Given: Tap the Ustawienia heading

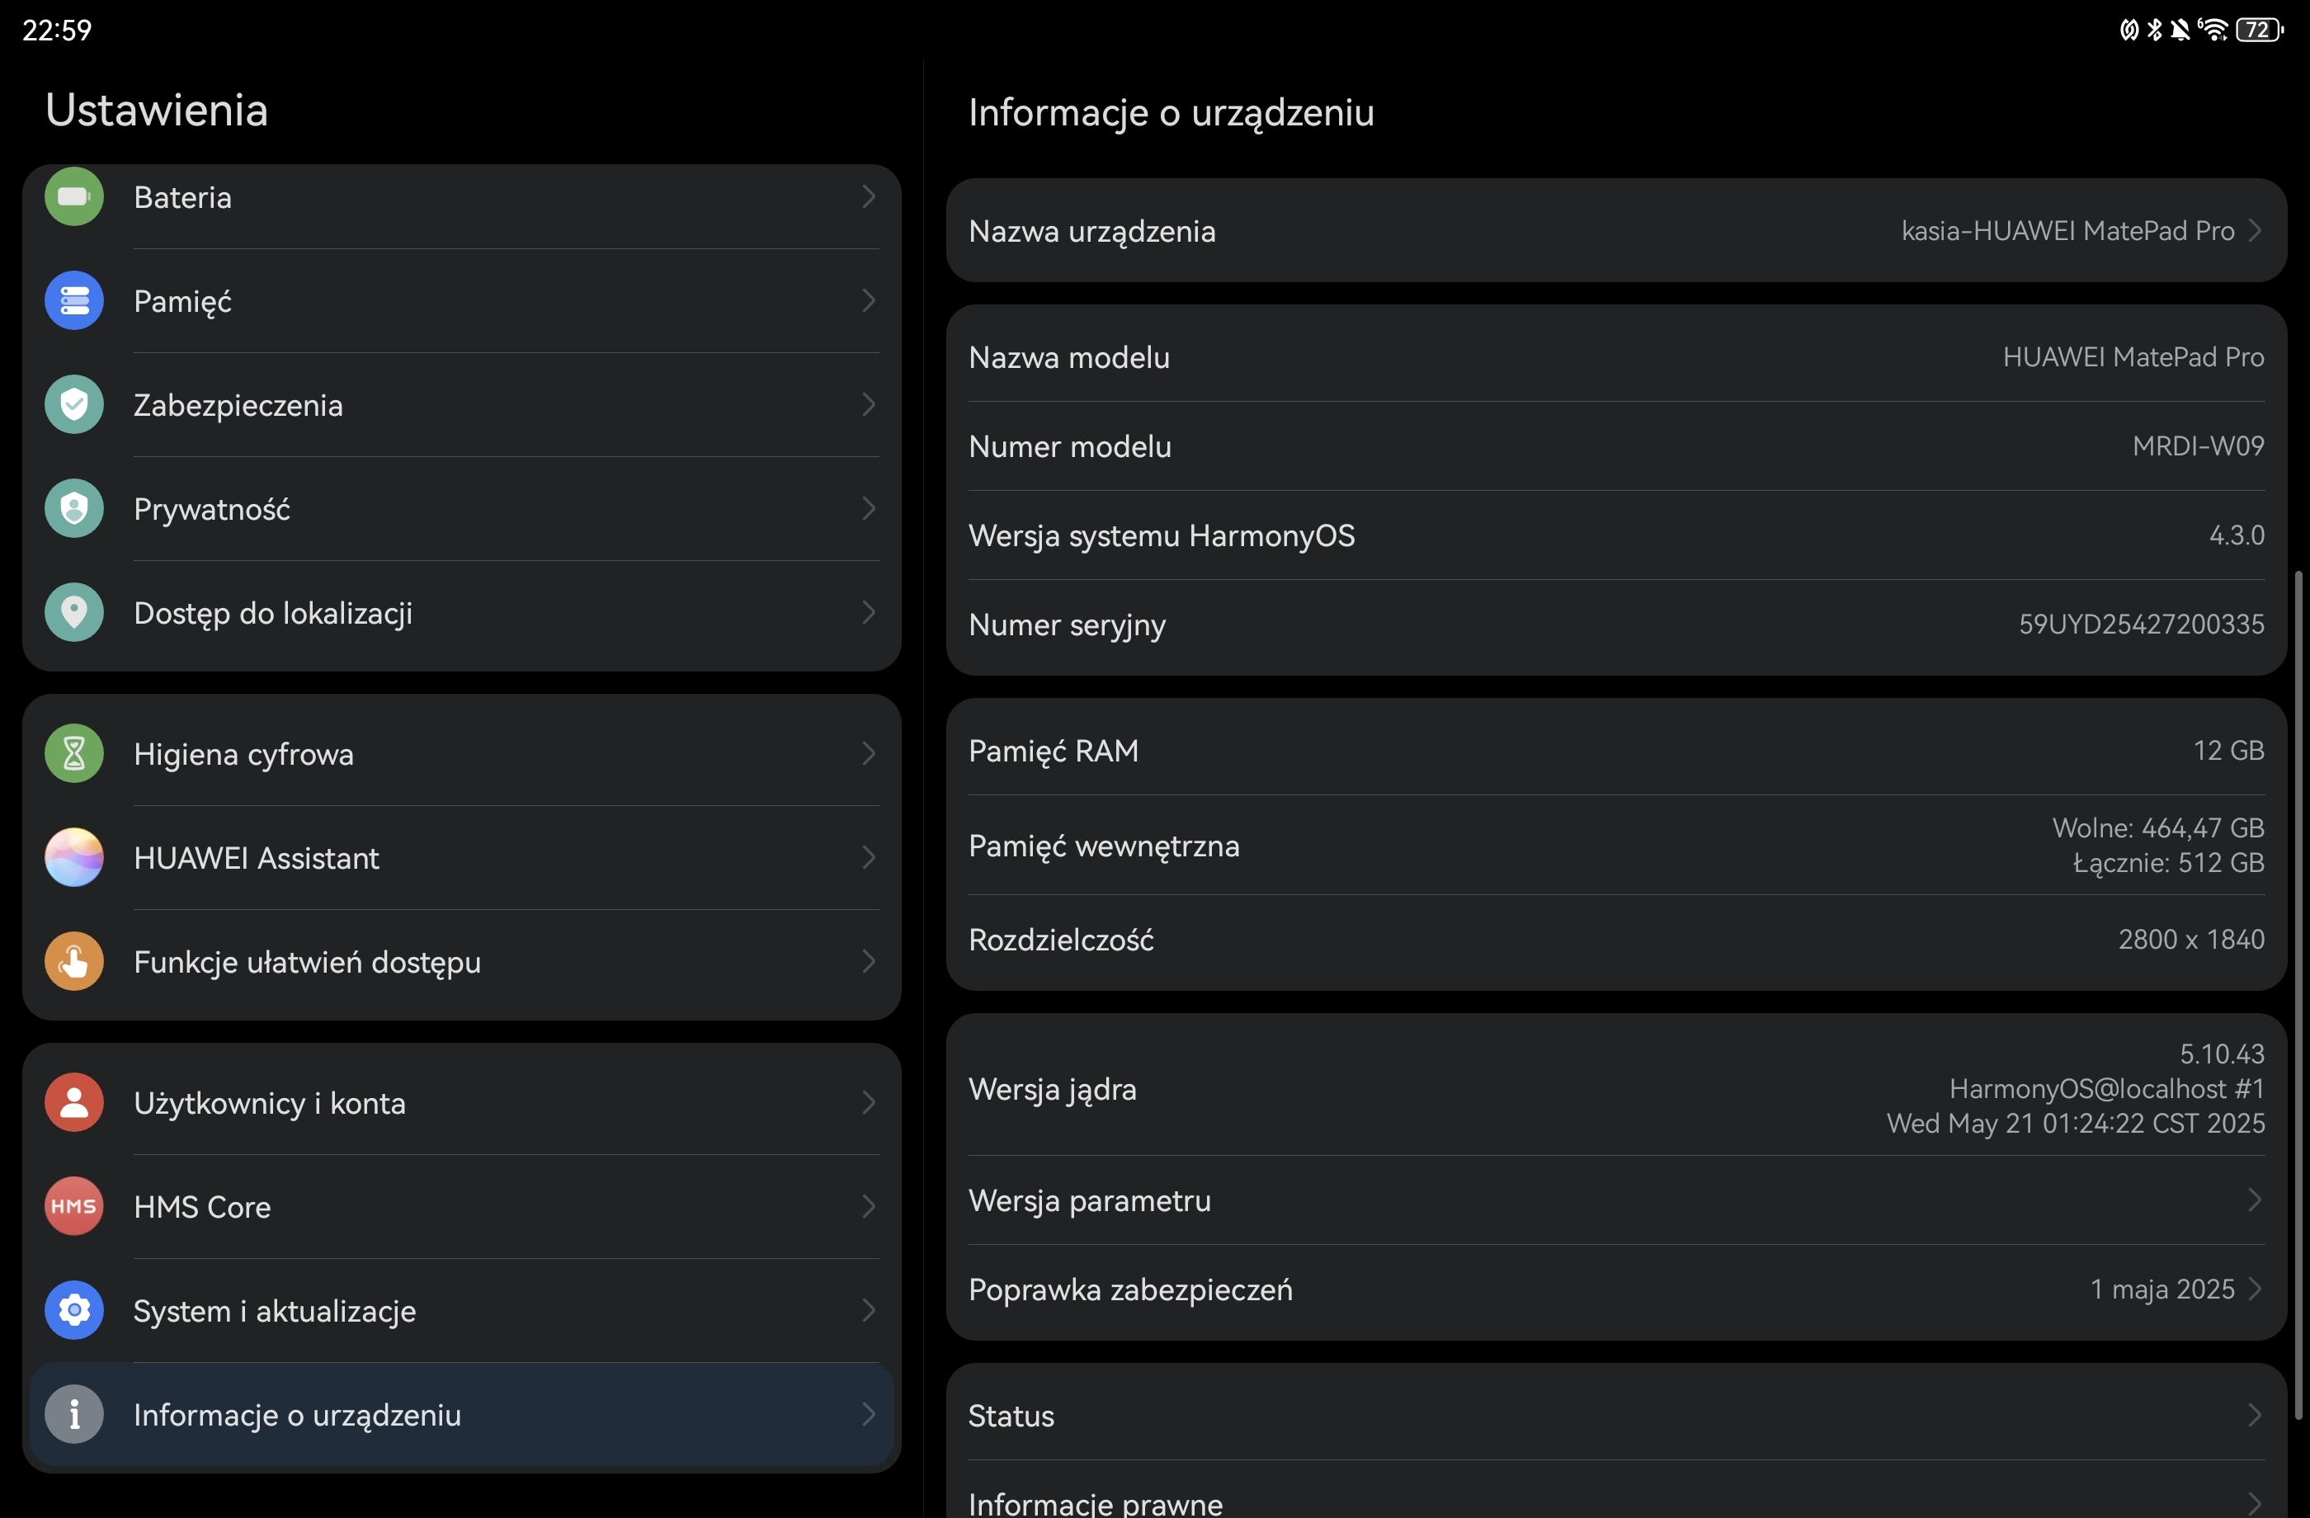Looking at the screenshot, I should [156, 110].
